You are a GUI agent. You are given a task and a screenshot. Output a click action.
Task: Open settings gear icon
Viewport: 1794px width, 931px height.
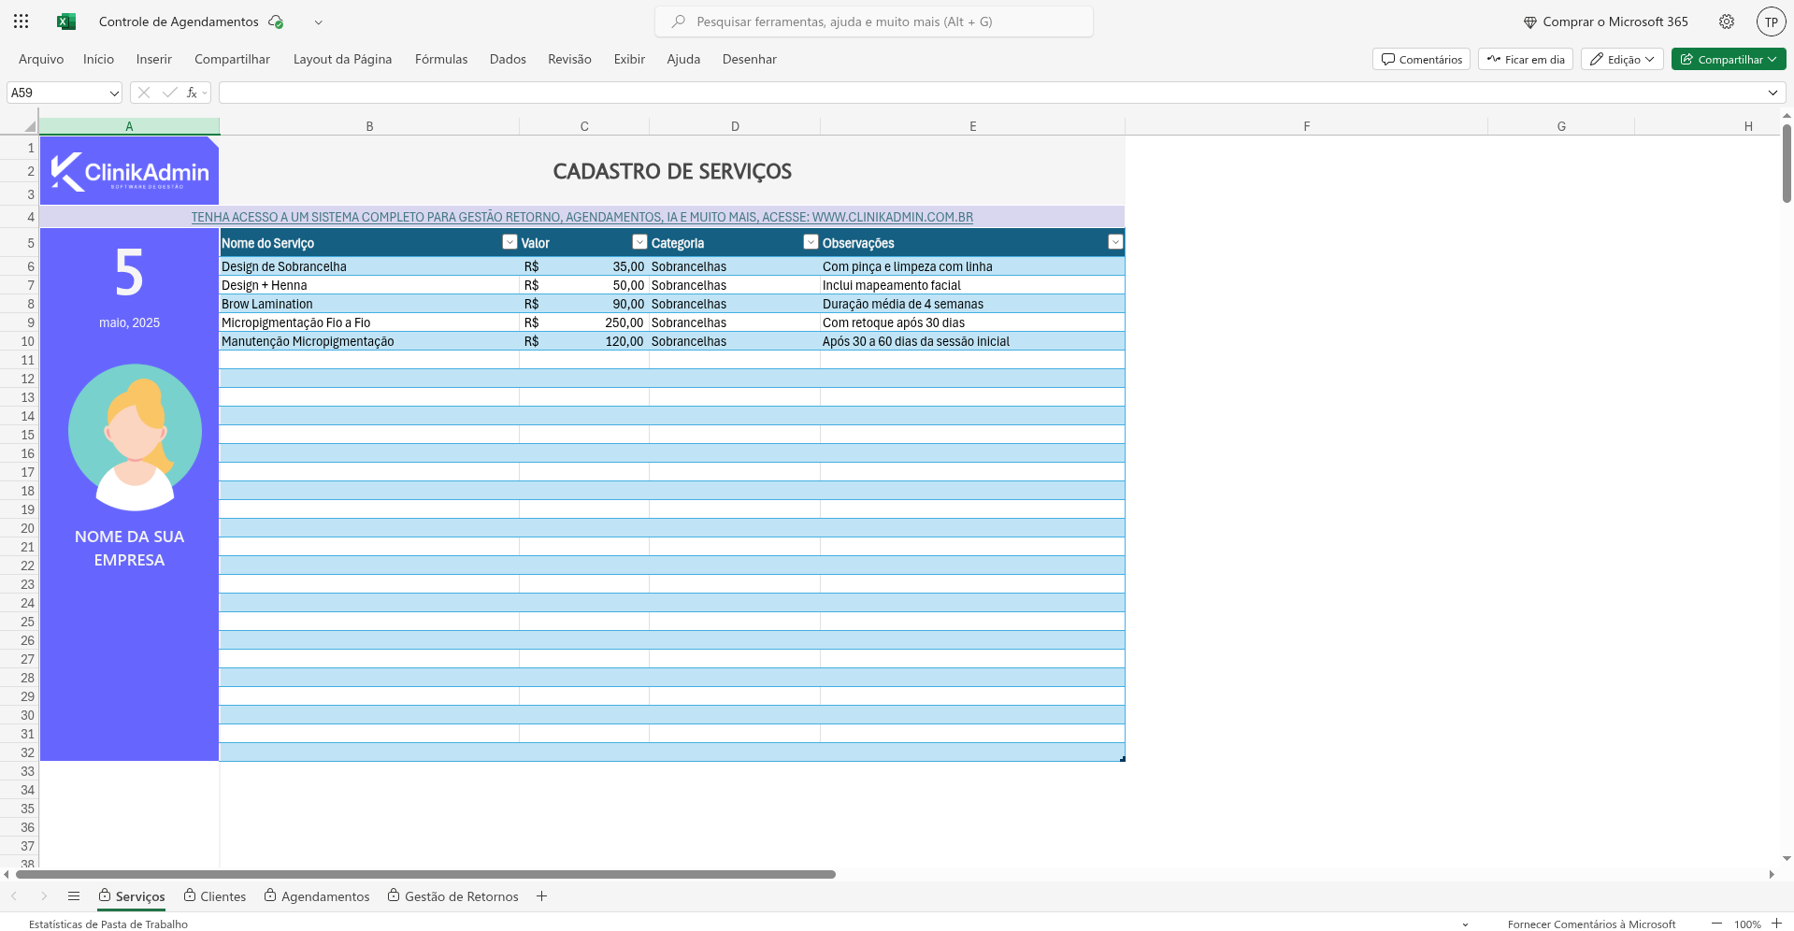[1727, 21]
